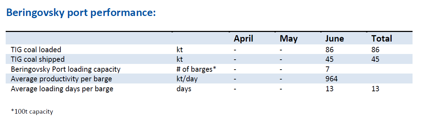
Task: Select the May column header
Action: click(289, 39)
